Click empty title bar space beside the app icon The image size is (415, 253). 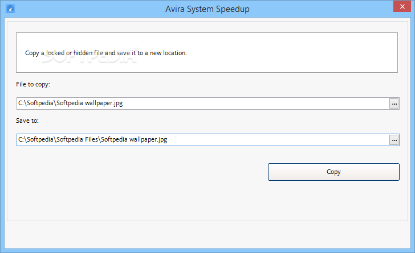(87, 9)
